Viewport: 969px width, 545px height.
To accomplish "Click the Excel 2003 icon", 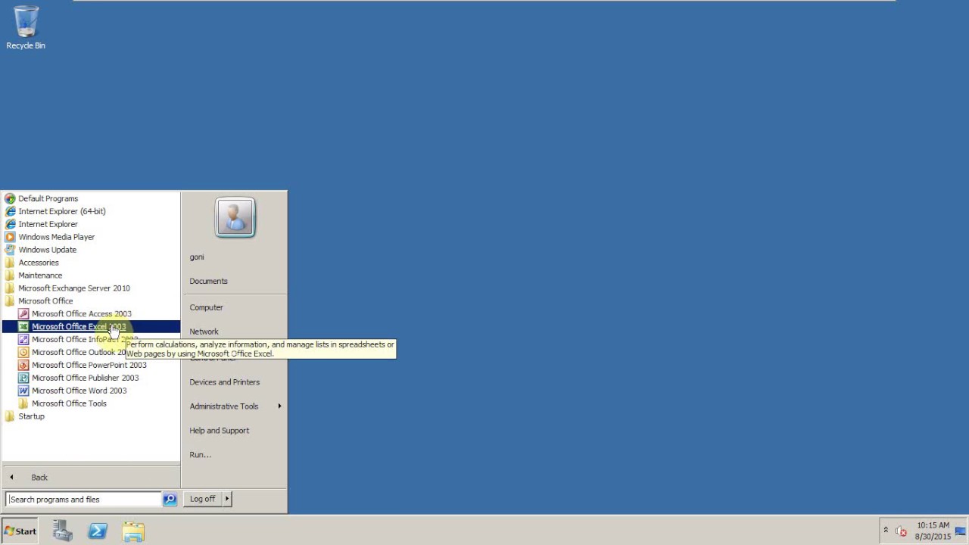I will [23, 326].
